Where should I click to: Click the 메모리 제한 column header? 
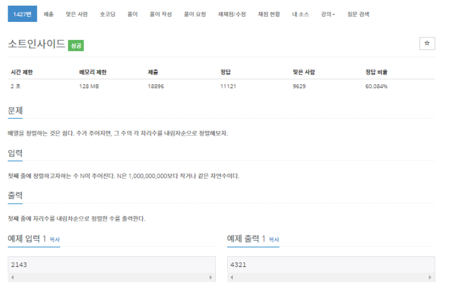pos(93,72)
